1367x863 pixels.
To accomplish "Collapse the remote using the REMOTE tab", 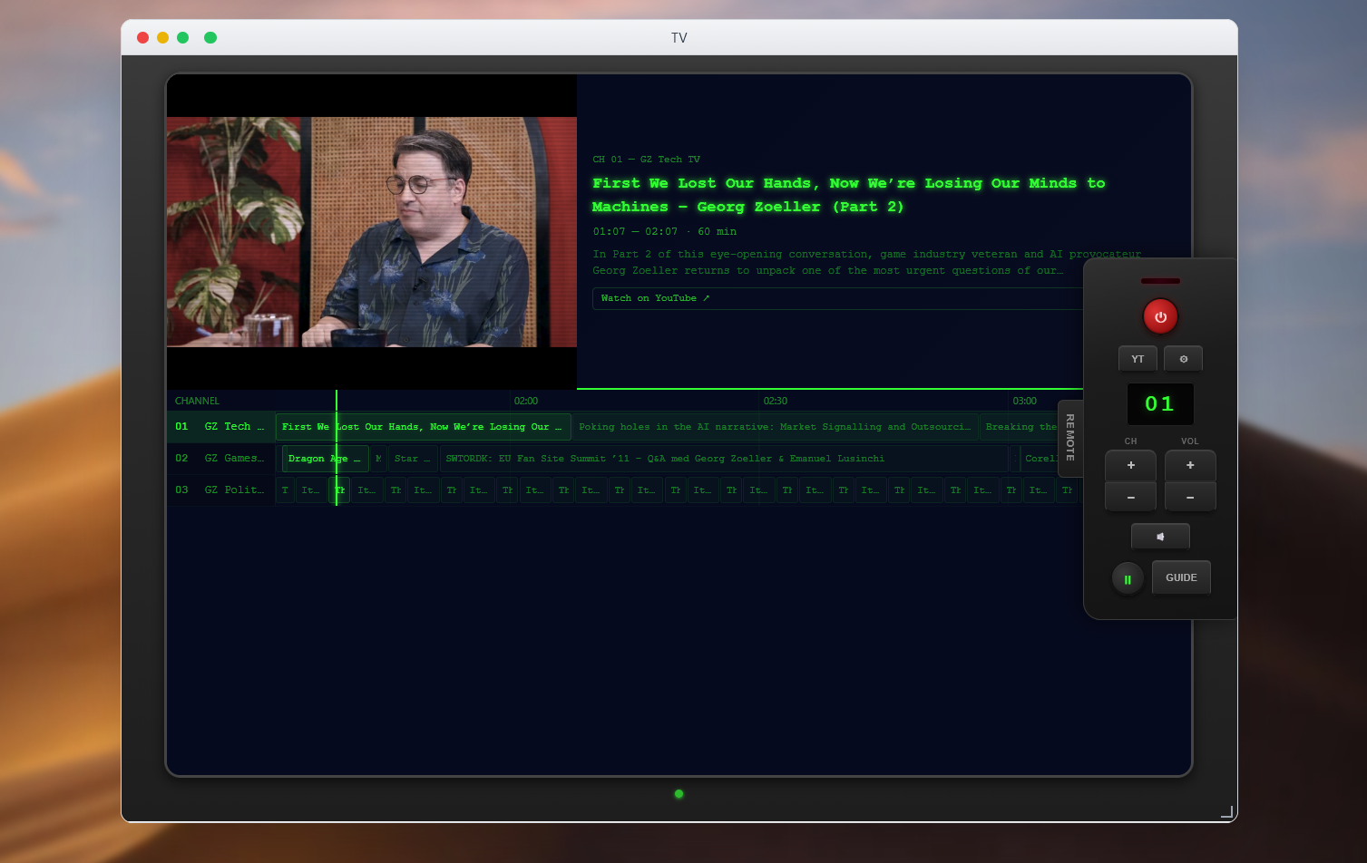I will pyautogui.click(x=1070, y=438).
